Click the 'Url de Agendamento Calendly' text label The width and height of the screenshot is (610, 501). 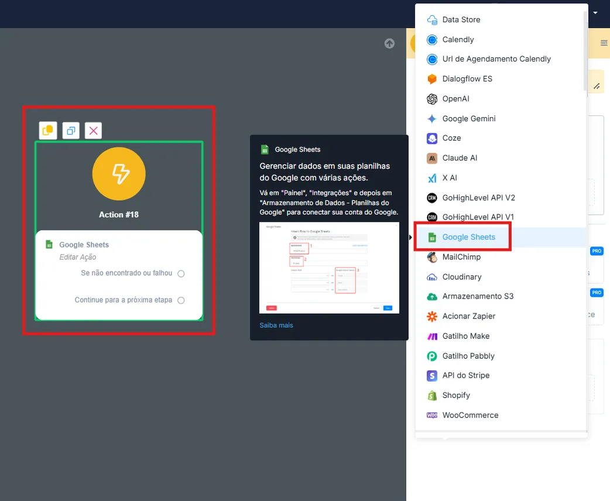[x=496, y=59]
